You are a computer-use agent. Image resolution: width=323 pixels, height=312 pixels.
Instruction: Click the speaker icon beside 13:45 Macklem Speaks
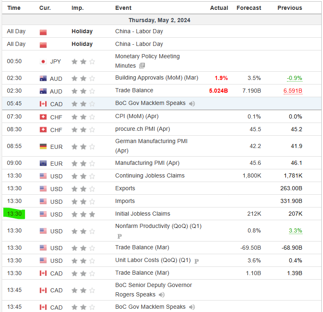click(192, 307)
